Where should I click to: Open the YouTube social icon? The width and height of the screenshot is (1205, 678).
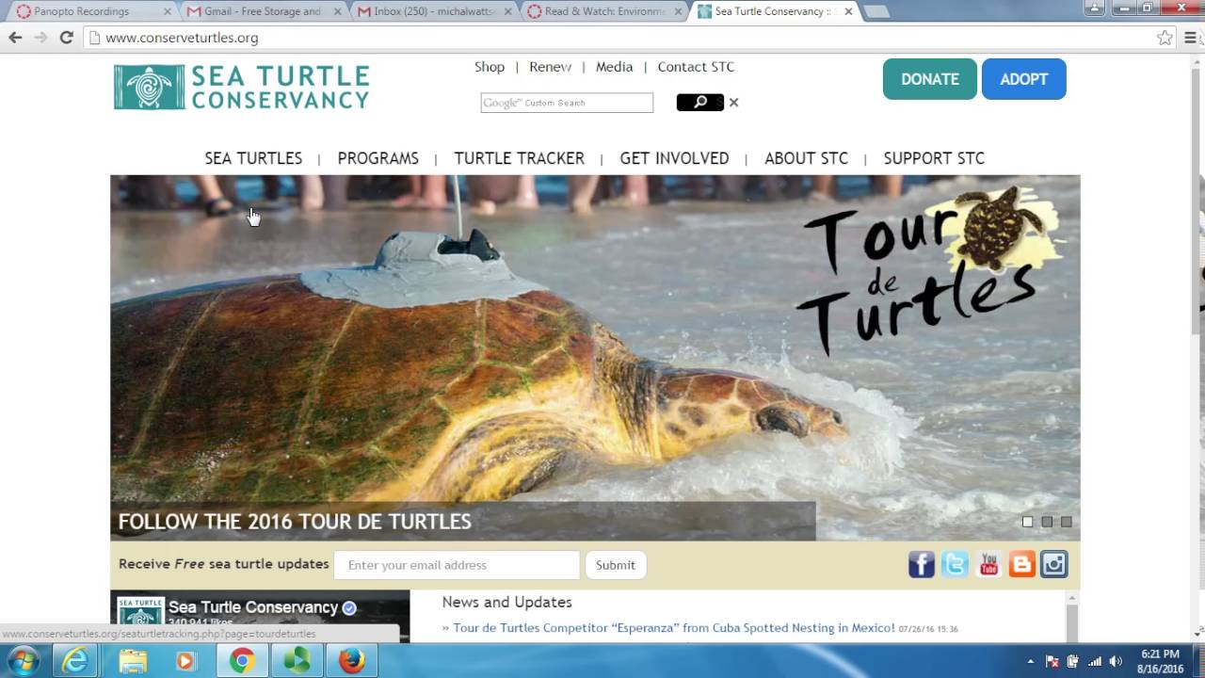988,565
